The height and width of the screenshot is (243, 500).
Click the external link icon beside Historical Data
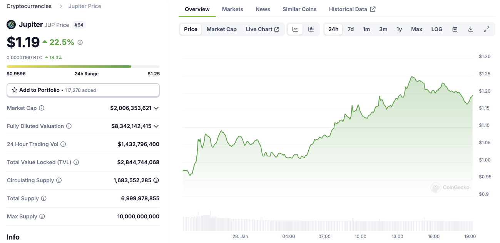(373, 9)
